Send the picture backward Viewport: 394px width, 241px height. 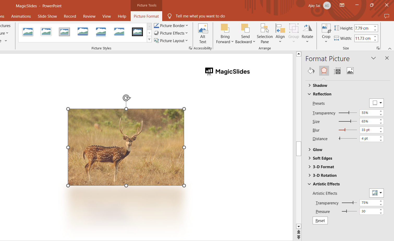[245, 33]
